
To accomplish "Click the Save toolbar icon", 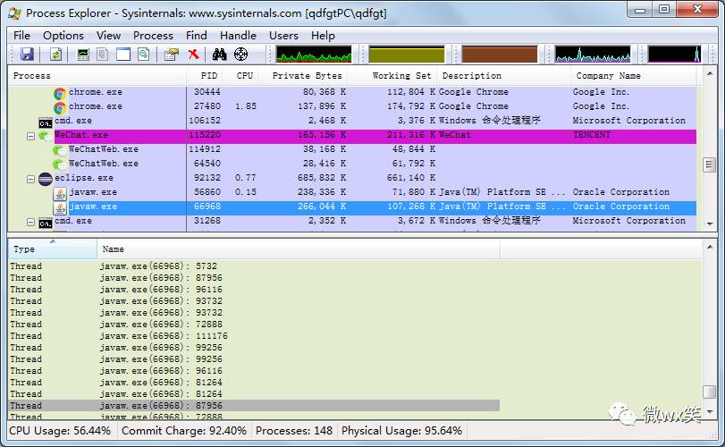I will [28, 54].
